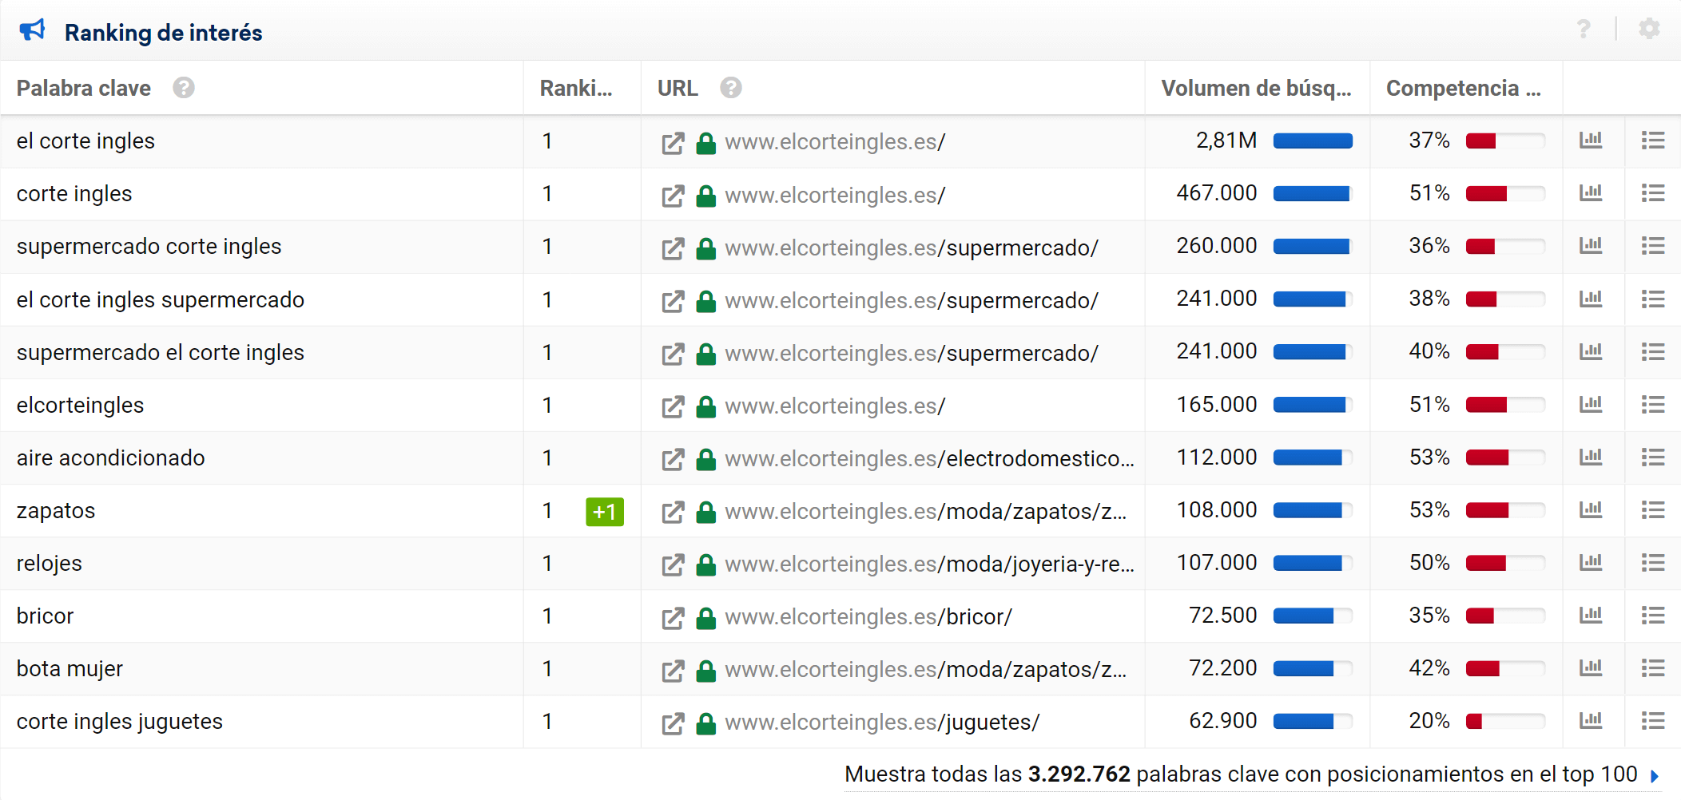Screen dimensions: 1681x800
Task: Click the help question mark in the panel header
Action: 1584,30
